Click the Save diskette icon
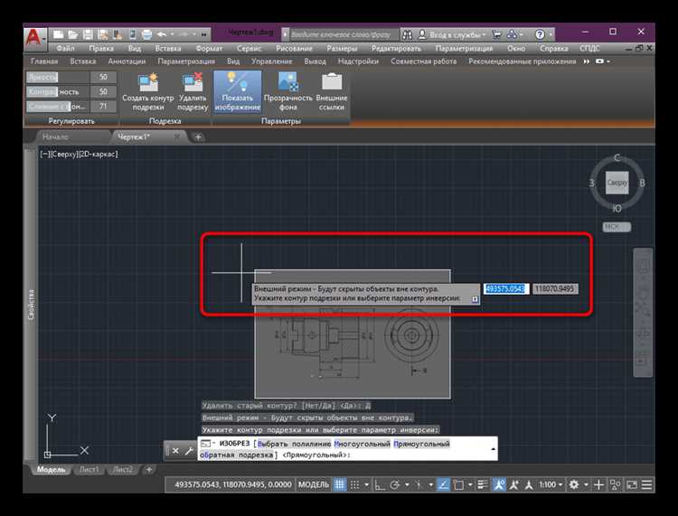 pos(88,34)
